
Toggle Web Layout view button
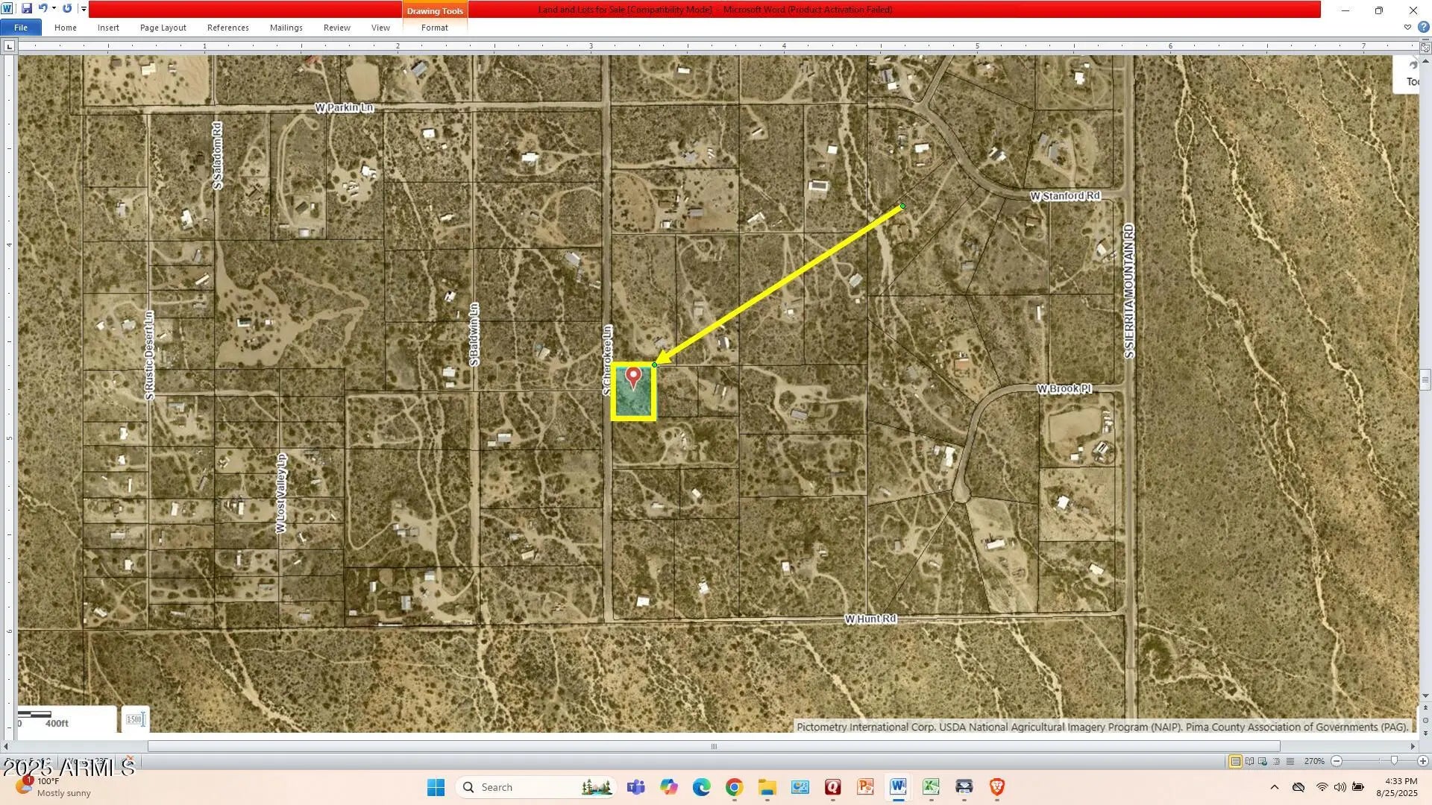click(x=1263, y=761)
